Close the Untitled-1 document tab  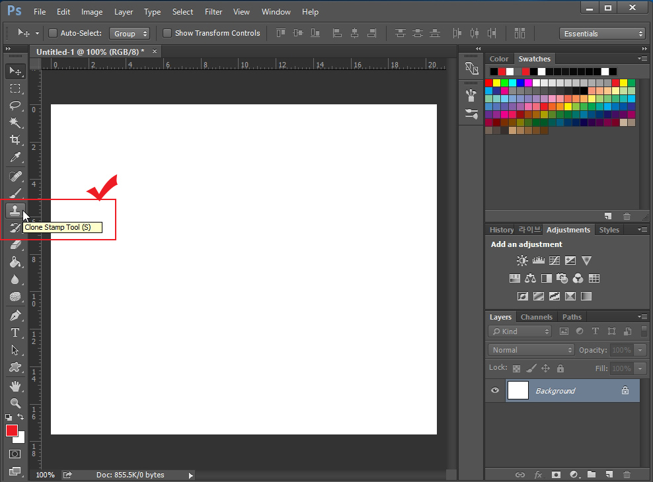click(155, 51)
